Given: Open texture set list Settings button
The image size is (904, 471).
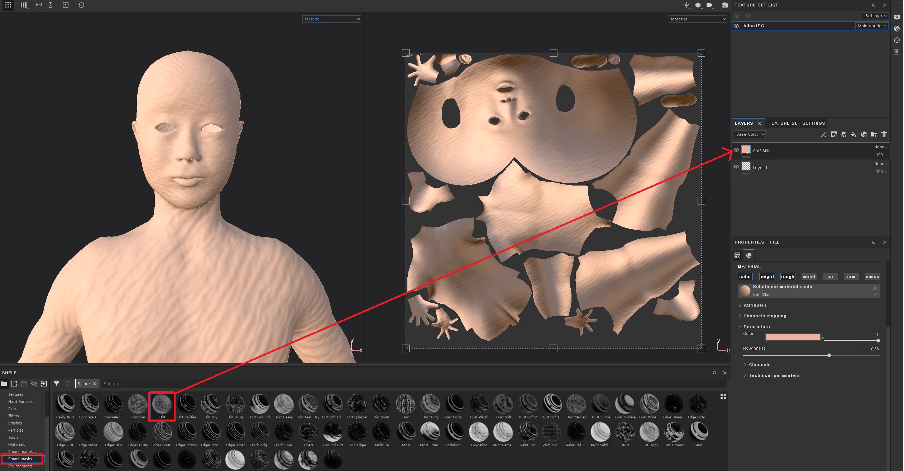Looking at the screenshot, I should [875, 16].
